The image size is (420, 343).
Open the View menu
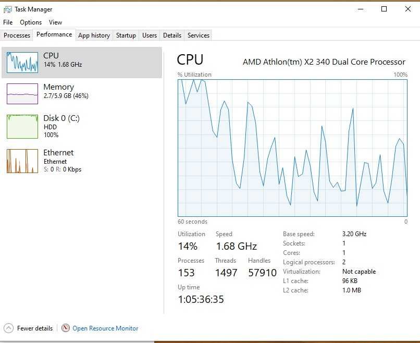click(55, 22)
